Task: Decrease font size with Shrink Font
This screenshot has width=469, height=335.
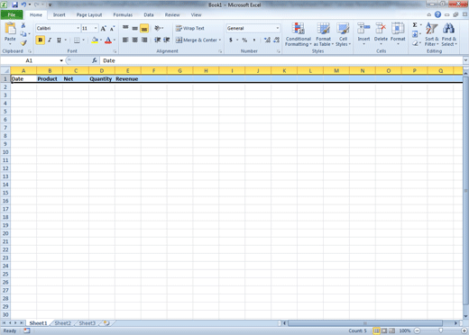Action: pos(112,28)
